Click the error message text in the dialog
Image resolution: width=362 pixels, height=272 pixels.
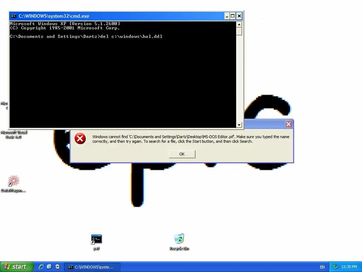191,139
